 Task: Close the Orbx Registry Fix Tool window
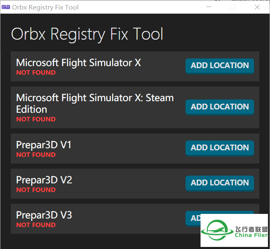coord(257,7)
